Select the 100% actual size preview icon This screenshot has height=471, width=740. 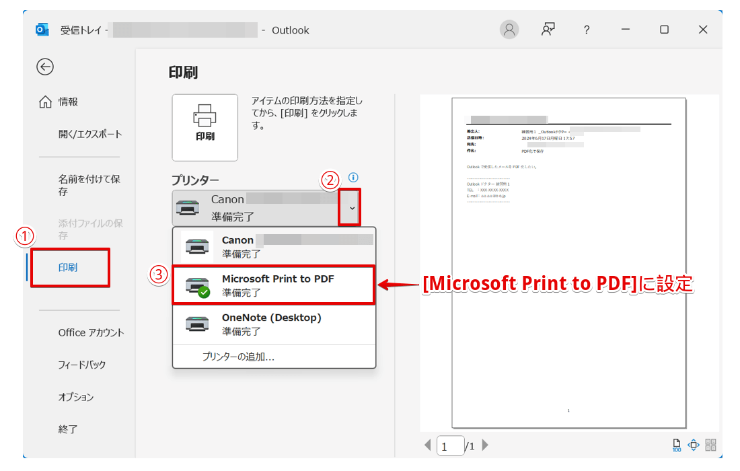[677, 445]
